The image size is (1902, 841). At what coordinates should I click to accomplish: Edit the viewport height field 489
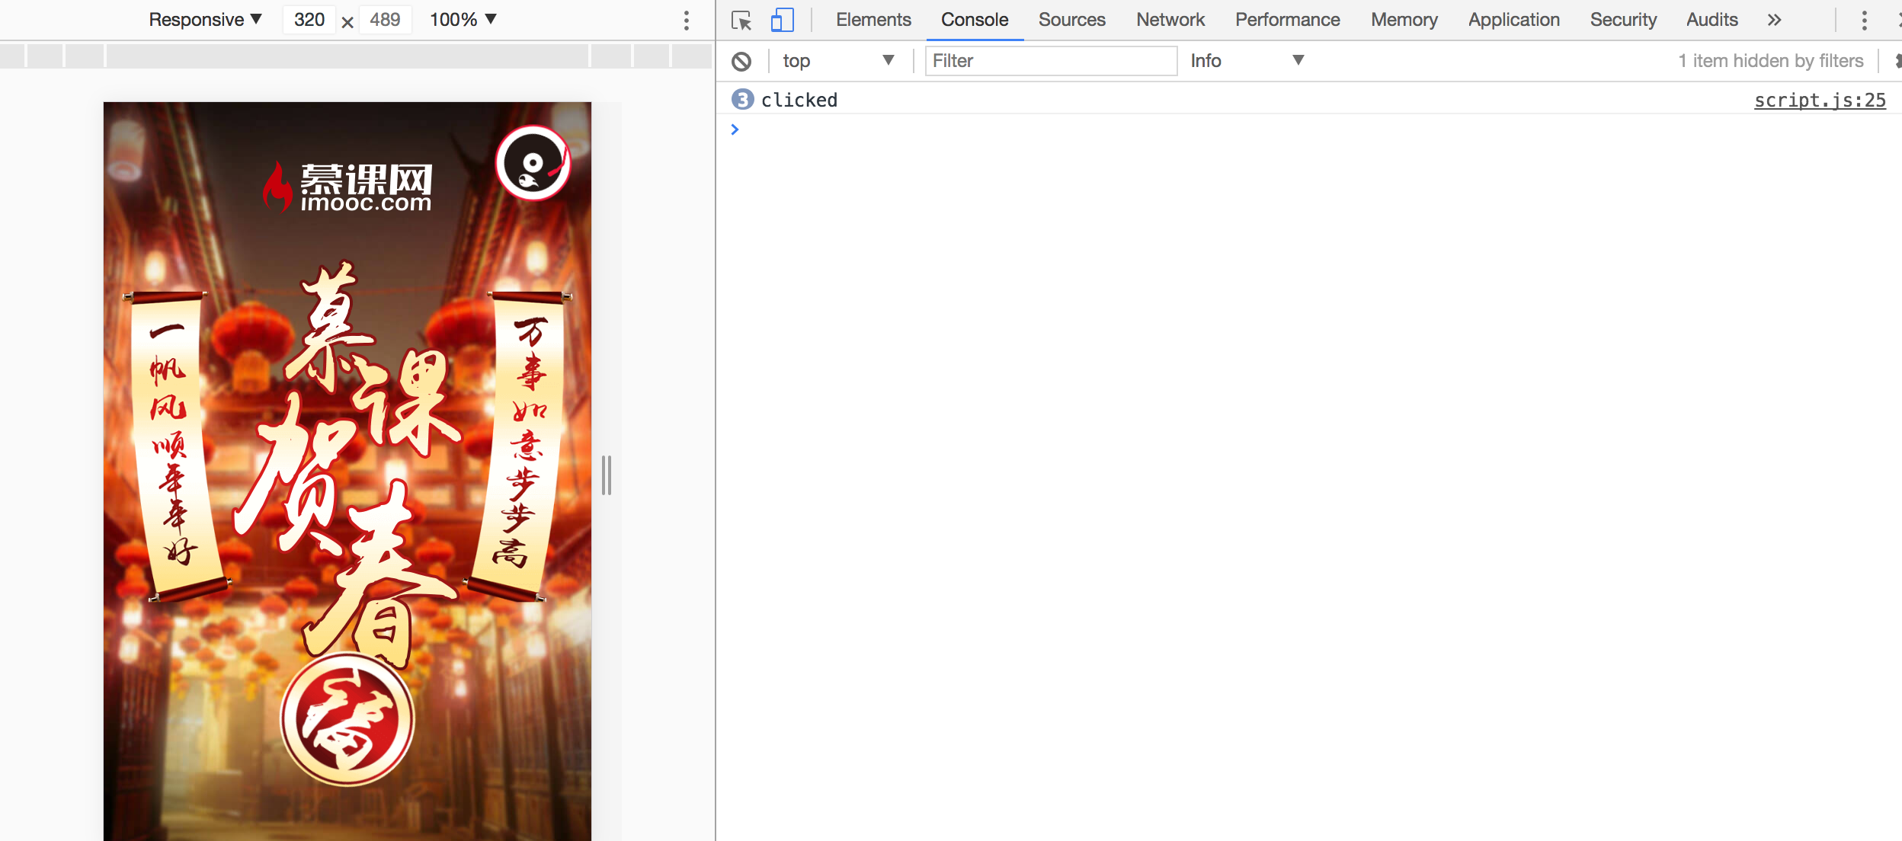click(385, 20)
